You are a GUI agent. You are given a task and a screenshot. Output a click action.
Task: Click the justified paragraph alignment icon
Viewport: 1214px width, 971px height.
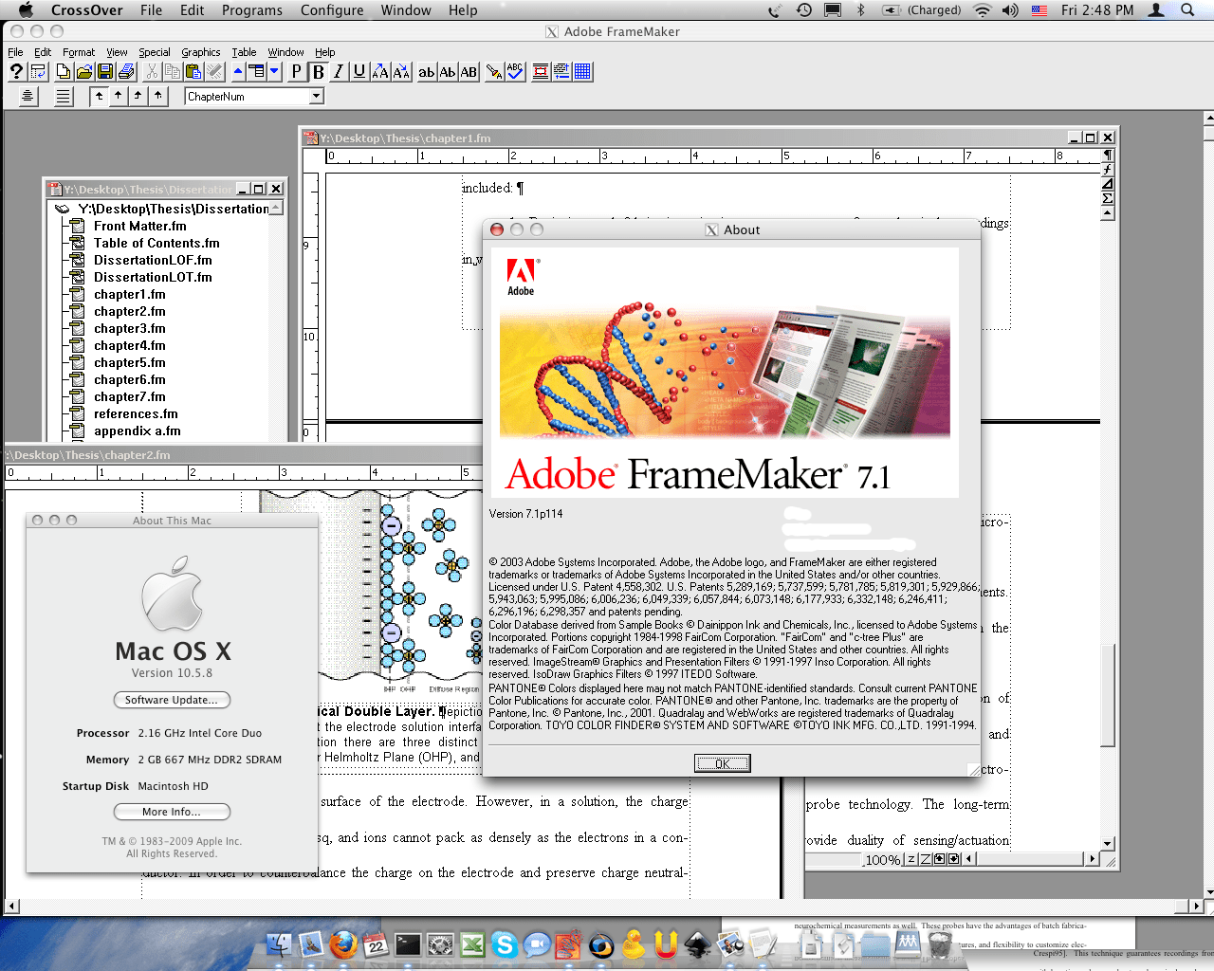pos(64,96)
